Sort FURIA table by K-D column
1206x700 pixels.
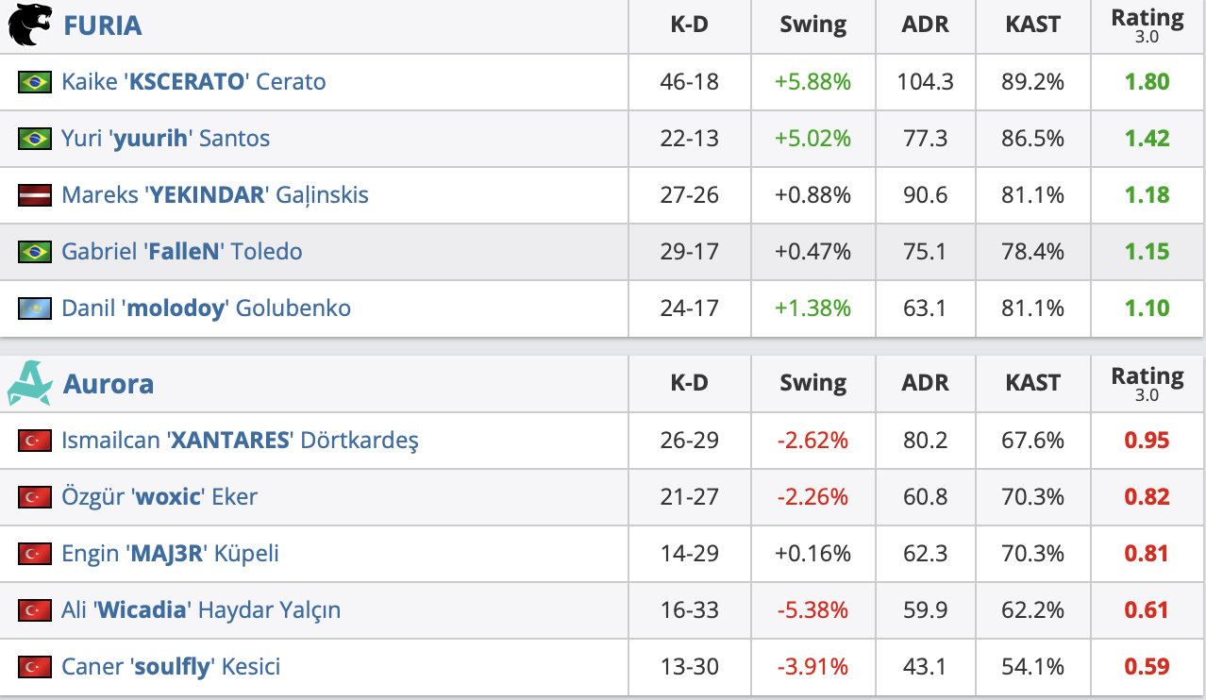[x=689, y=25]
